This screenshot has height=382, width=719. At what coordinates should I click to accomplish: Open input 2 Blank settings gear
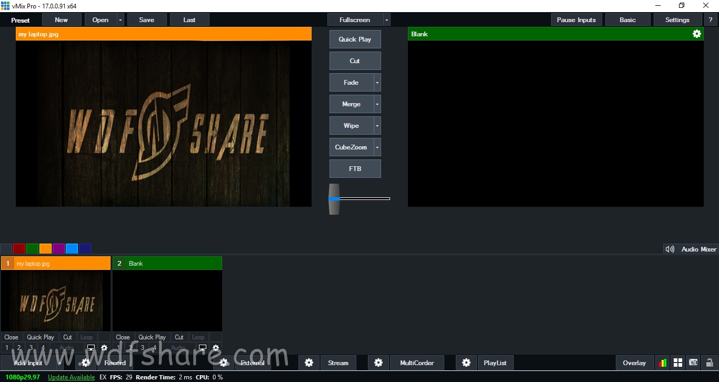click(x=216, y=348)
